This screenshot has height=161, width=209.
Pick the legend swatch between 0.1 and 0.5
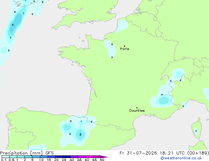point(6,157)
